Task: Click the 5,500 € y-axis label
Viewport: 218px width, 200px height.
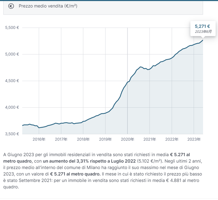Action: [12, 28]
